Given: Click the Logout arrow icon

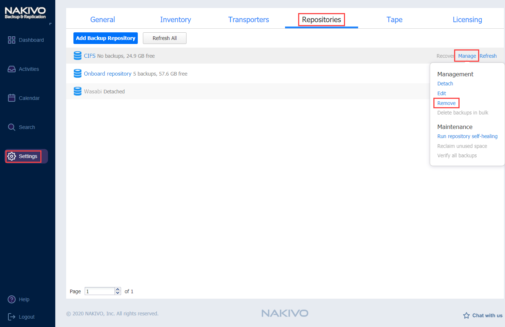Looking at the screenshot, I should 12,317.
